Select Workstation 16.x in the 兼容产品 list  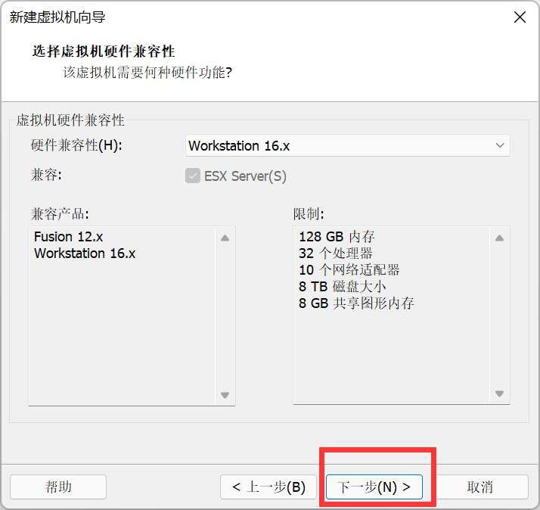coord(85,253)
